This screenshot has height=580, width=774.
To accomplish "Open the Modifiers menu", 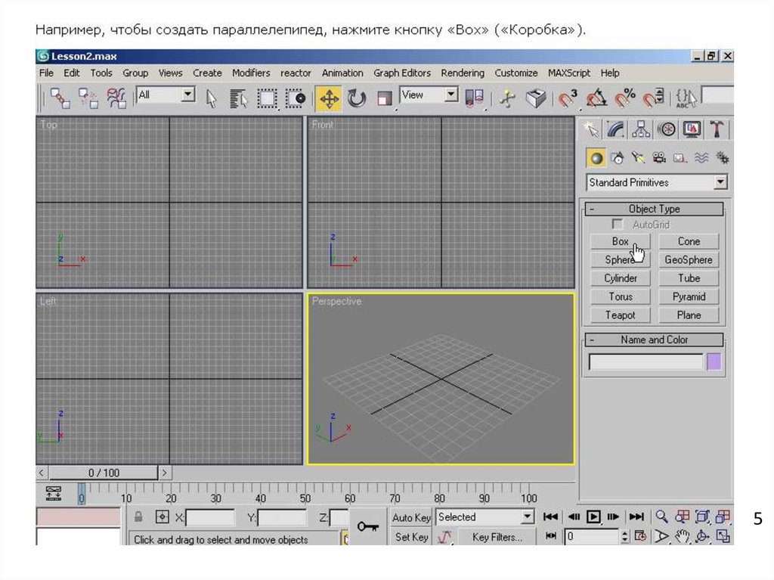I will click(x=251, y=73).
